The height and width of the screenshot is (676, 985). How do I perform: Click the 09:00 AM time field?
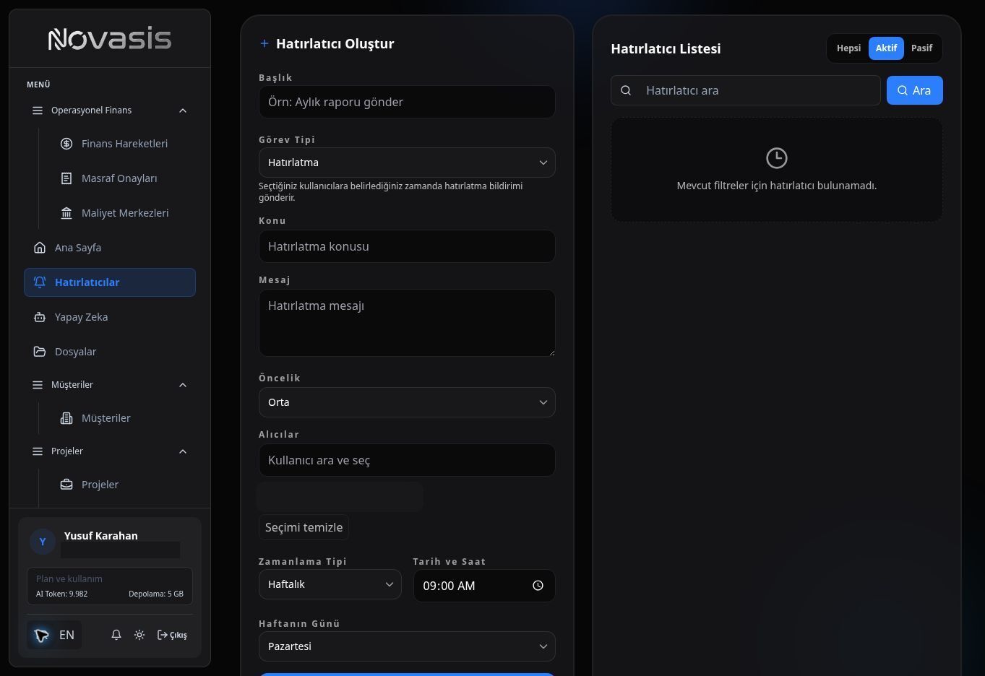[x=484, y=586]
